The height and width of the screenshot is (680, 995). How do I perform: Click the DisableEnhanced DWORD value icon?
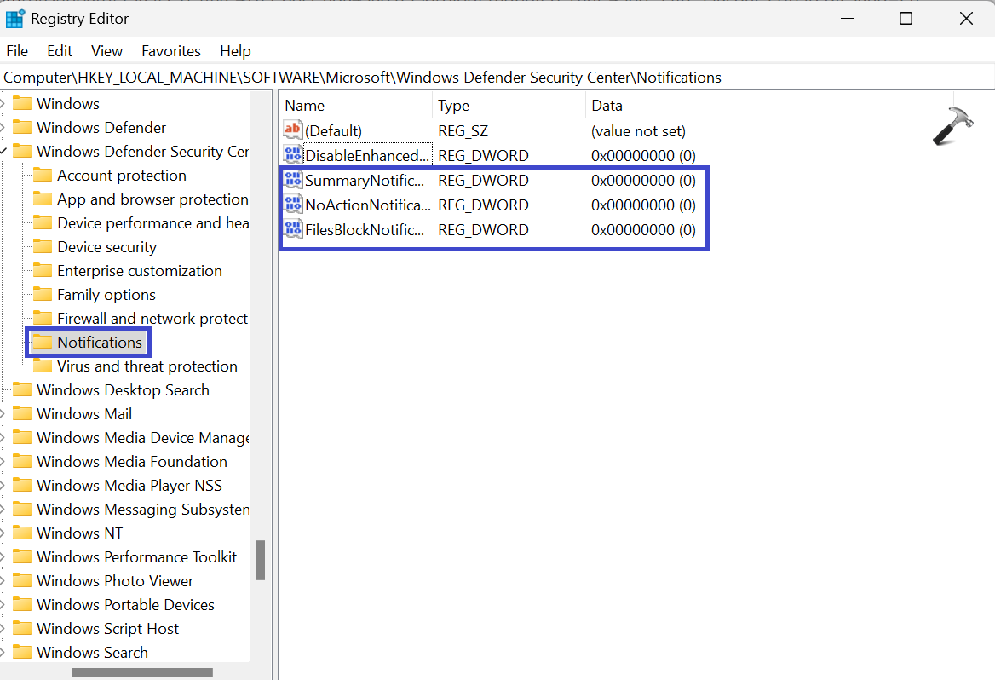[x=293, y=156]
